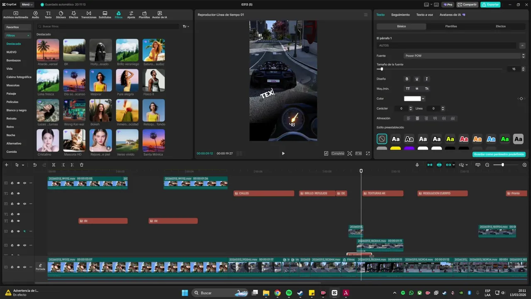Screen dimensions: 531x299
Task: Select left text alignment
Action: [x=408, y=118]
